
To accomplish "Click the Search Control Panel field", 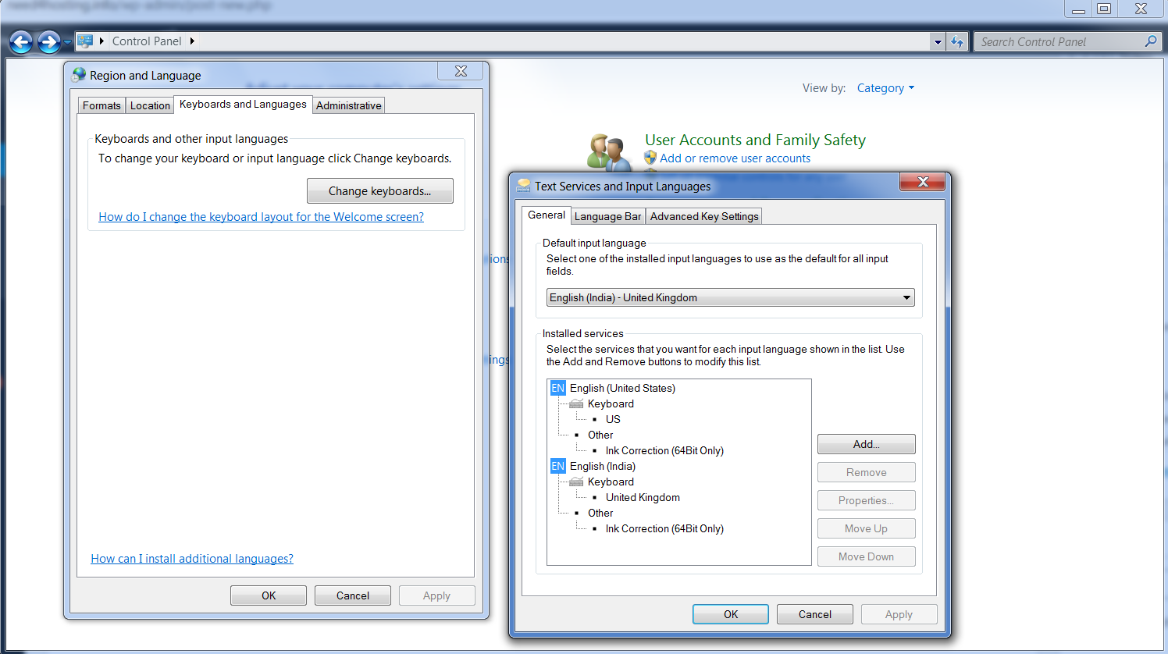I will [1058, 42].
